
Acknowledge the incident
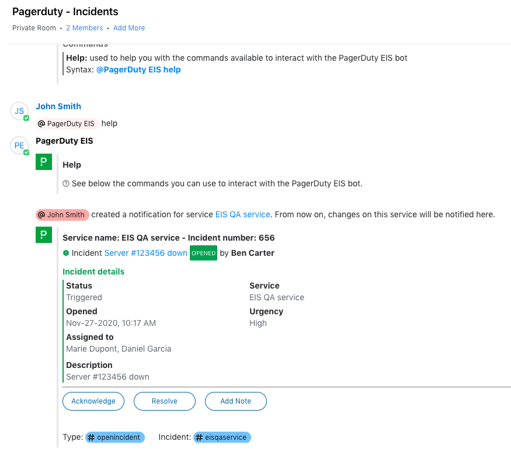coord(93,401)
